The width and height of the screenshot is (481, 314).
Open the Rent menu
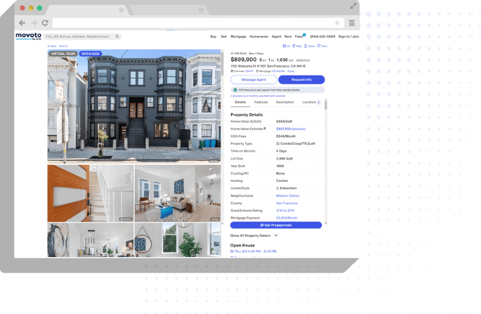[288, 37]
